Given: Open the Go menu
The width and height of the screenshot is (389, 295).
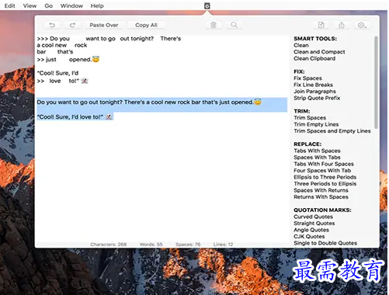Looking at the screenshot, I should click(48, 5).
